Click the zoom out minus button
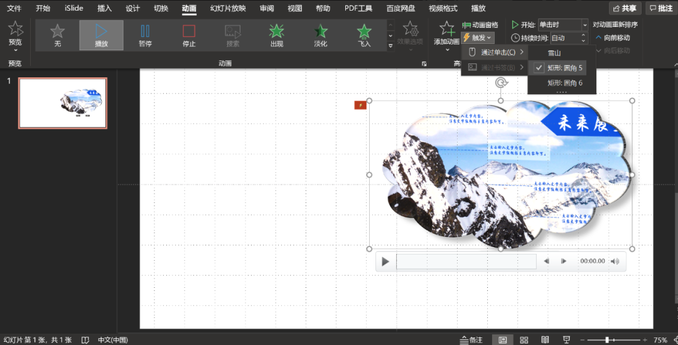 click(x=582, y=340)
